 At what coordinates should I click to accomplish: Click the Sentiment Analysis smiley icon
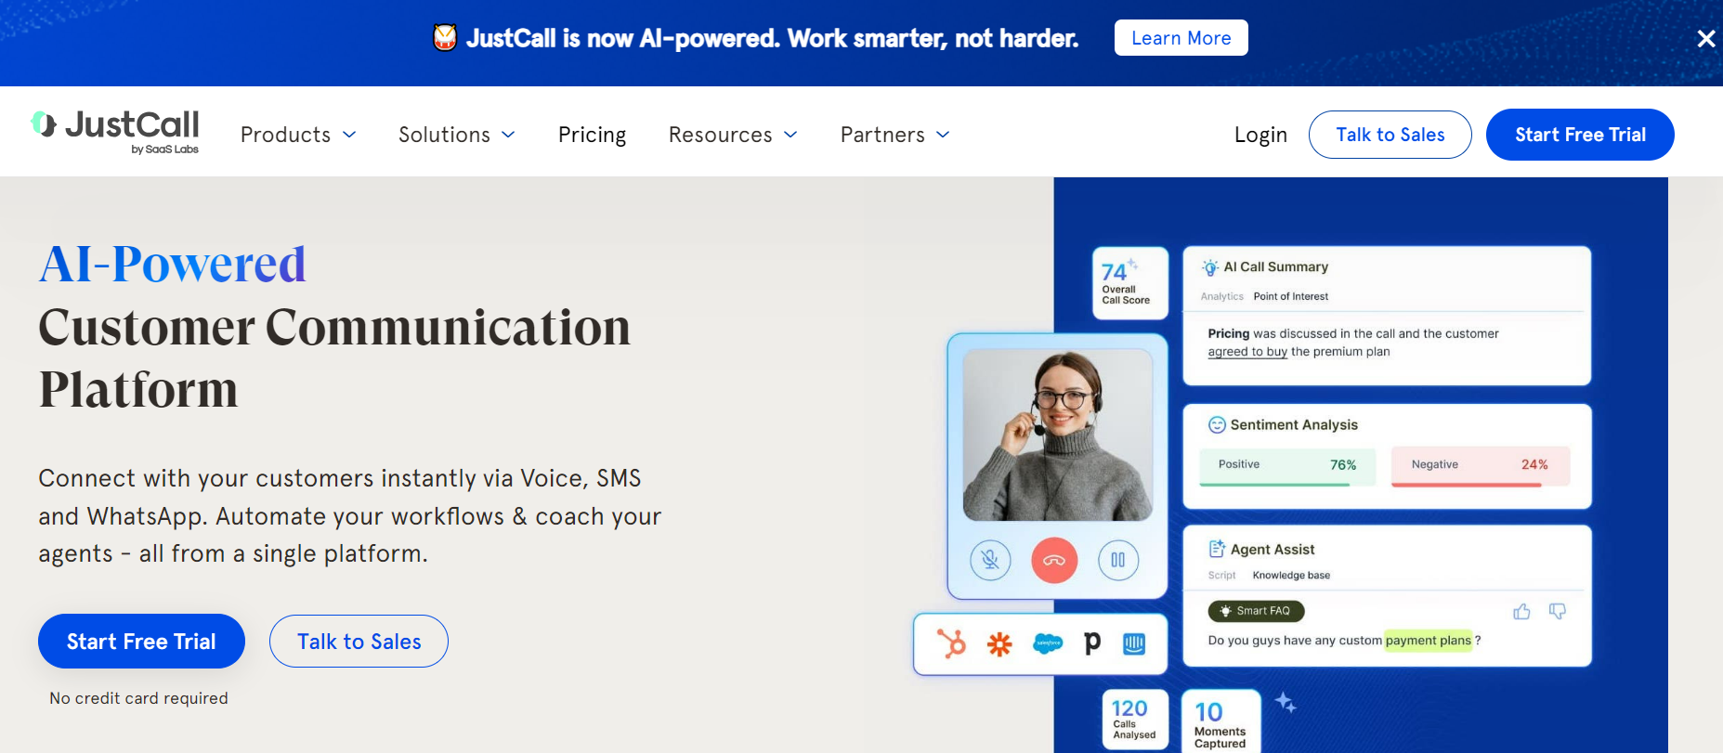(x=1217, y=425)
